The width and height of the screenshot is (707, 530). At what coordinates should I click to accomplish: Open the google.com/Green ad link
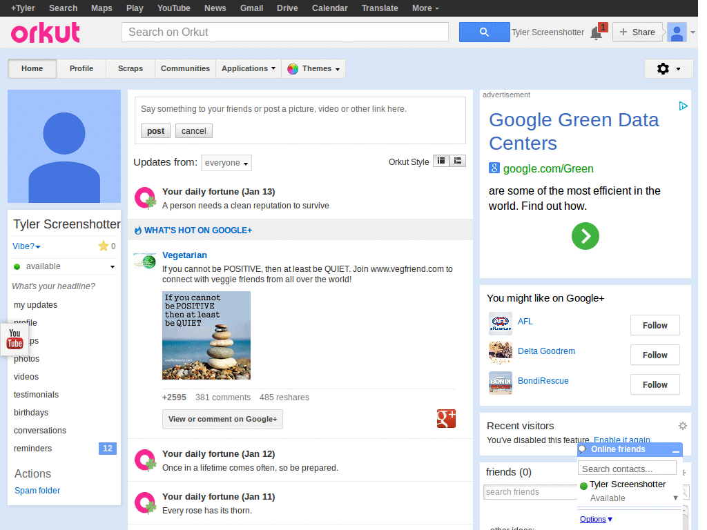(x=548, y=168)
